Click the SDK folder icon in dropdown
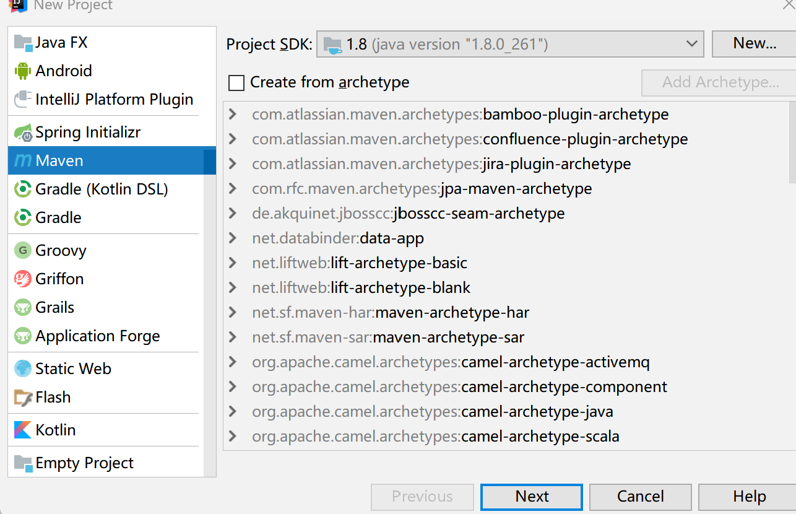This screenshot has height=514, width=796. tap(333, 45)
